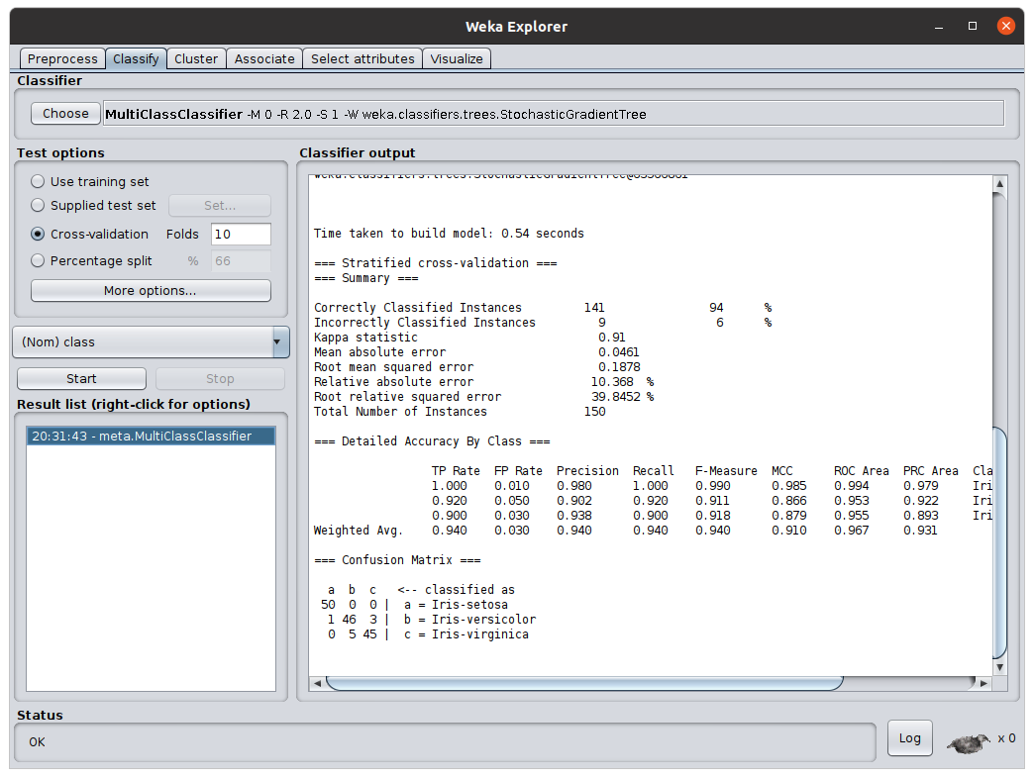Open the Cluster tab
Image resolution: width=1034 pixels, height=778 pixels.
tap(196, 58)
